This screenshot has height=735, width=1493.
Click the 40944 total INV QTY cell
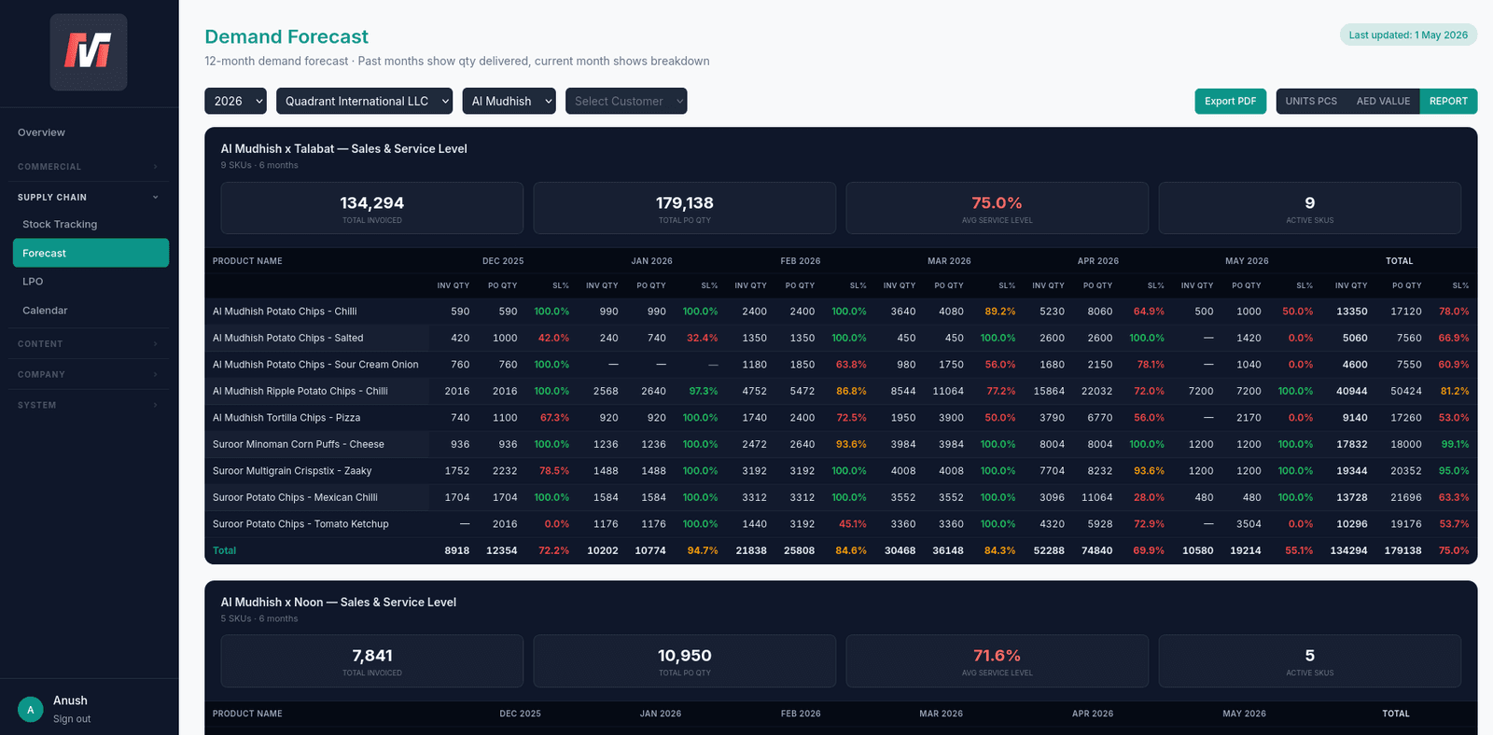tap(1351, 391)
